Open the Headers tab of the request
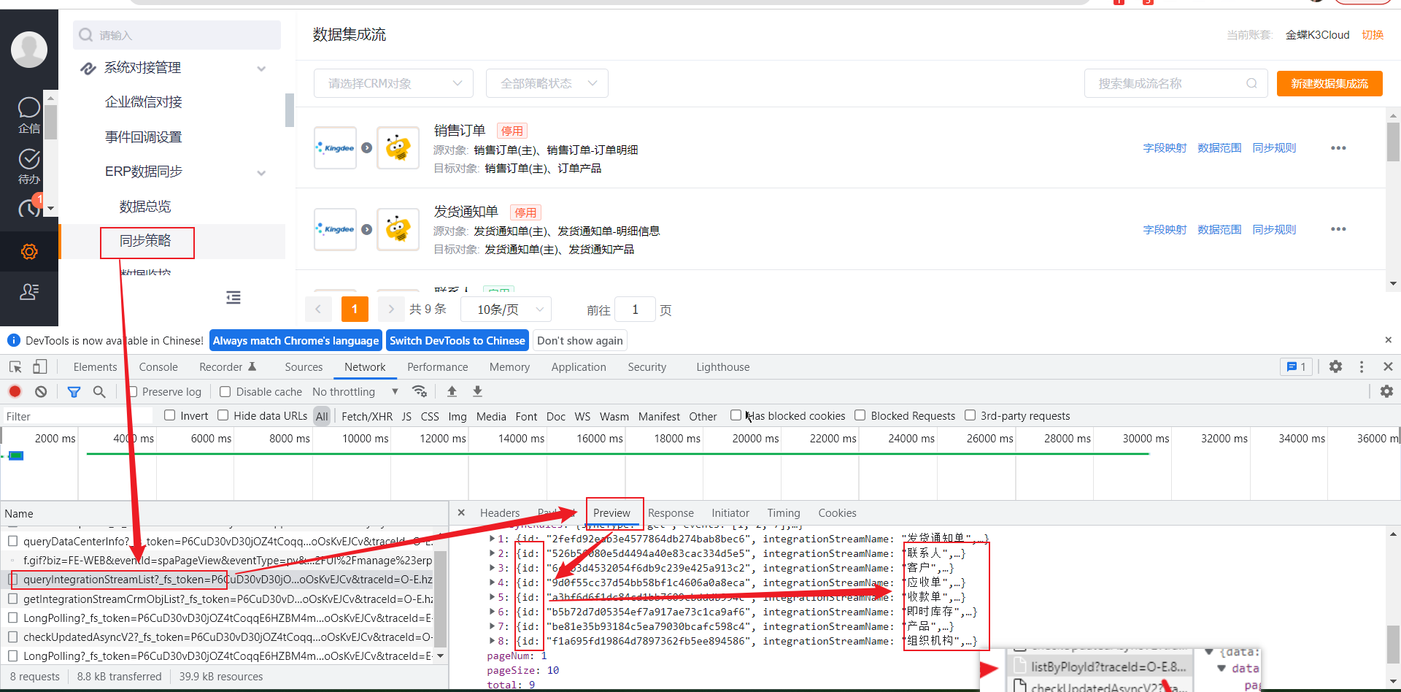The image size is (1401, 692). (500, 513)
